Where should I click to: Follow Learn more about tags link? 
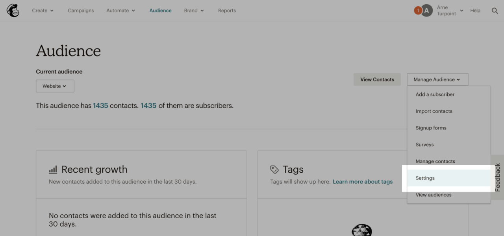pyautogui.click(x=363, y=182)
